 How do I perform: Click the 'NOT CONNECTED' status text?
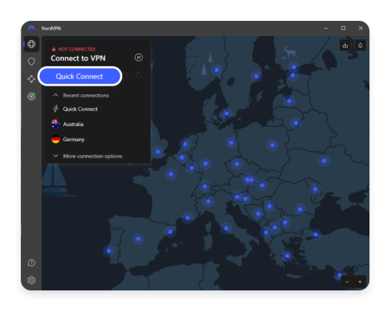[x=77, y=49]
